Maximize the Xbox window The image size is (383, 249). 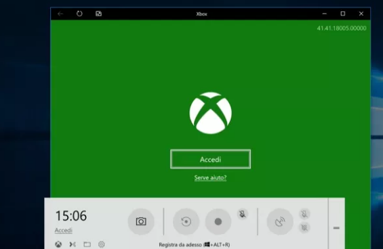[x=343, y=14]
